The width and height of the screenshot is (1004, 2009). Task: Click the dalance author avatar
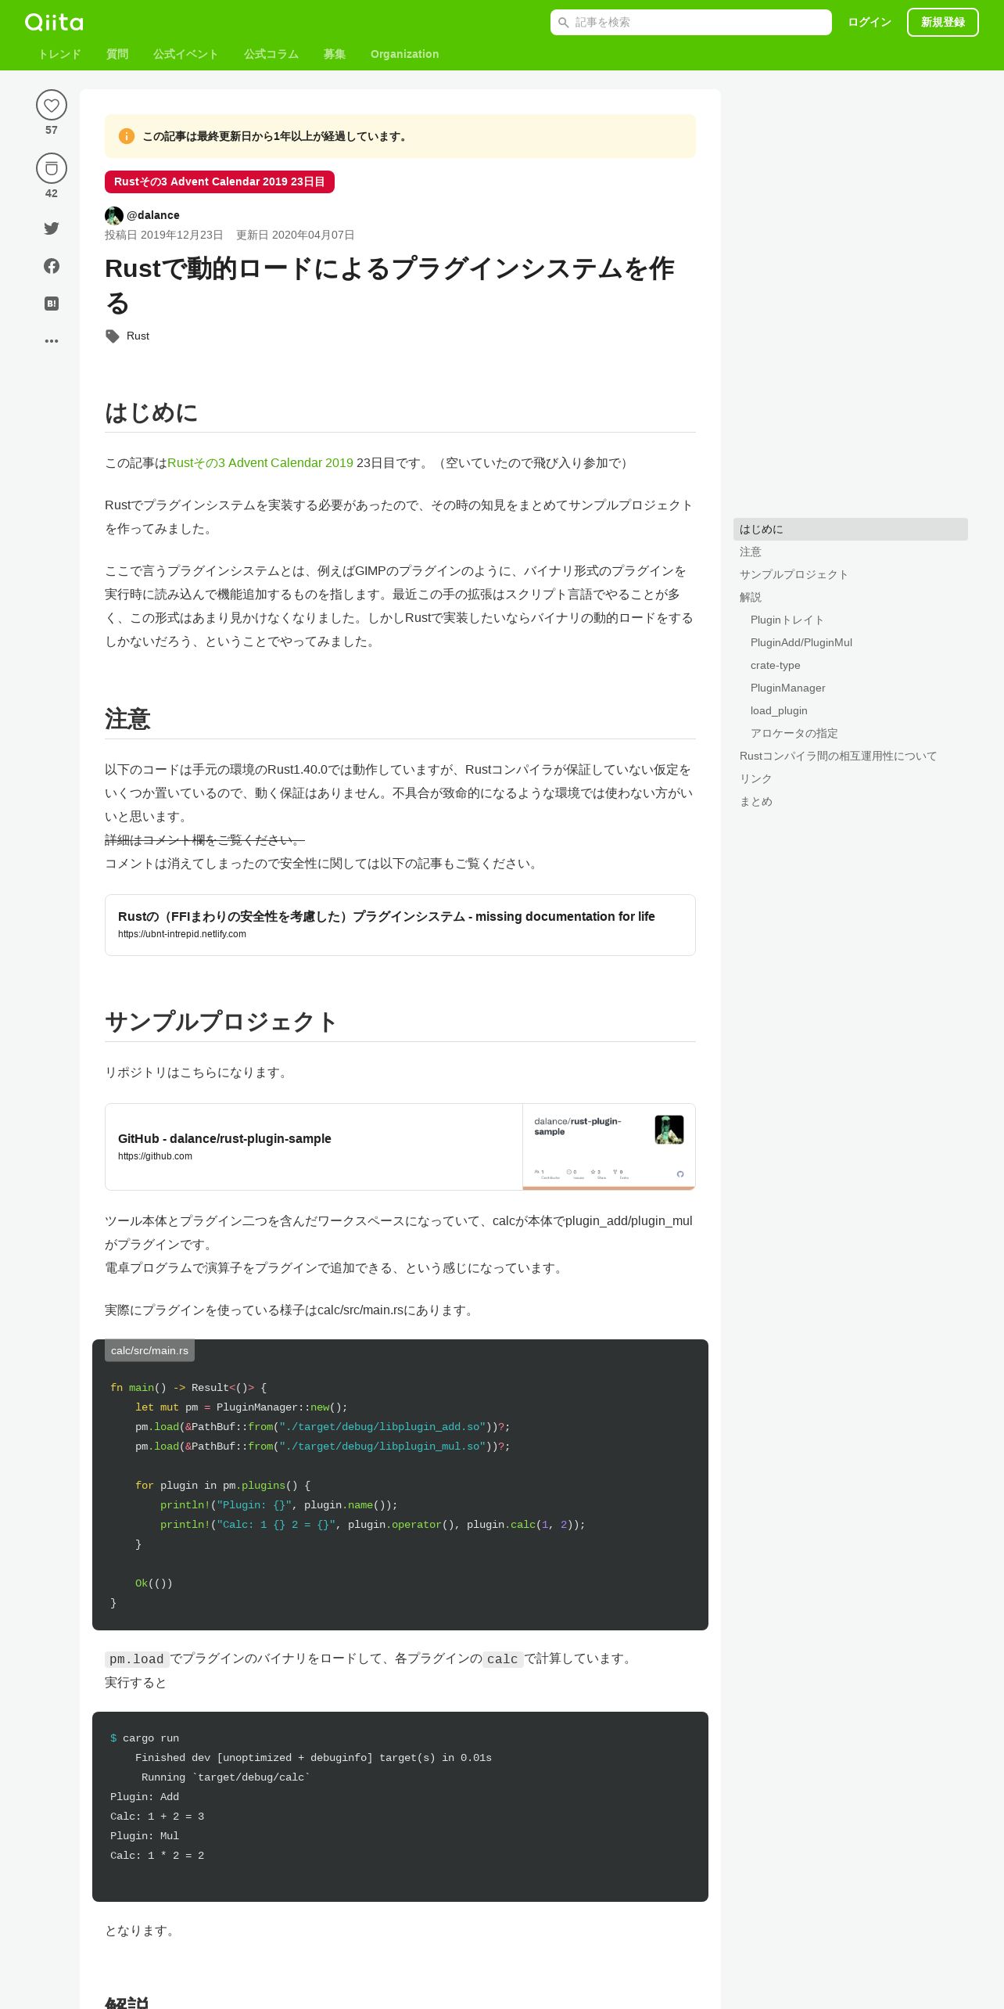[x=114, y=215]
